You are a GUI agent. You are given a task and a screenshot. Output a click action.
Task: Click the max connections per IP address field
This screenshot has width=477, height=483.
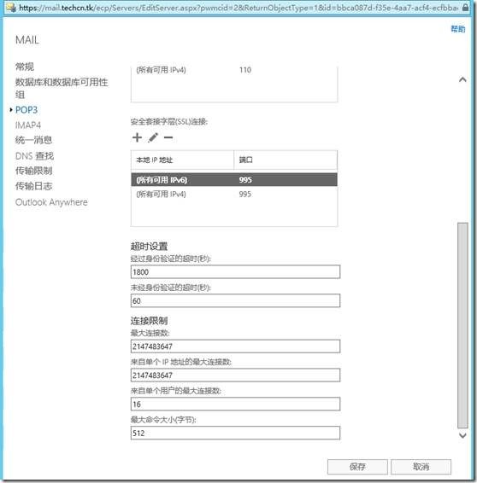[x=235, y=375]
